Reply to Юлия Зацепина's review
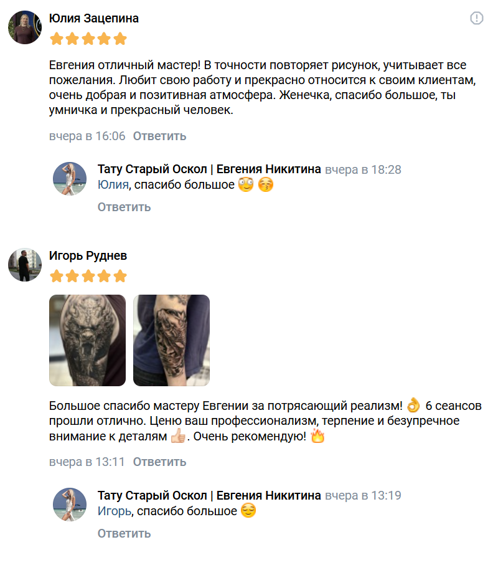The width and height of the screenshot is (488, 570). (159, 136)
